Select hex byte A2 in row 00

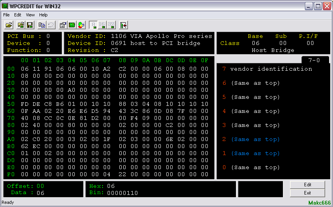(x=107, y=69)
